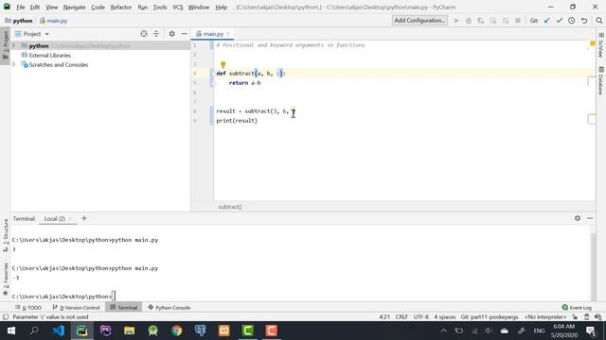Select External Libraries in project tree
The height and width of the screenshot is (340, 606).
point(49,55)
